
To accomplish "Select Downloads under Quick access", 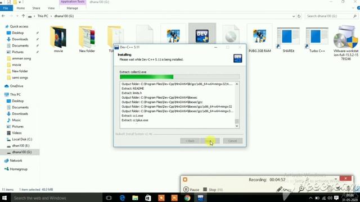I will pos(20,39).
